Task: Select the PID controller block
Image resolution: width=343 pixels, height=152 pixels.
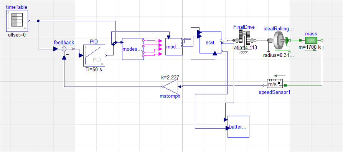Action: point(94,56)
